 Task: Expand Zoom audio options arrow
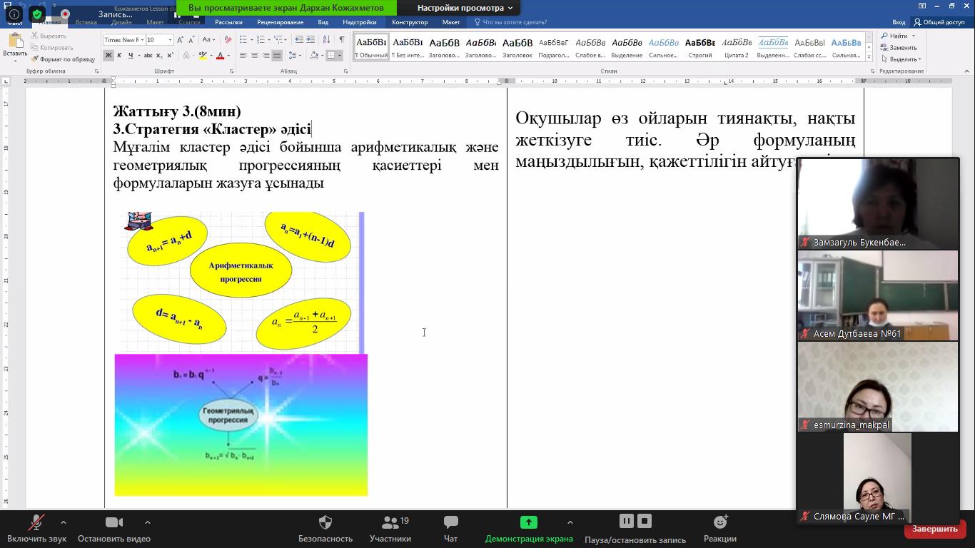64,522
